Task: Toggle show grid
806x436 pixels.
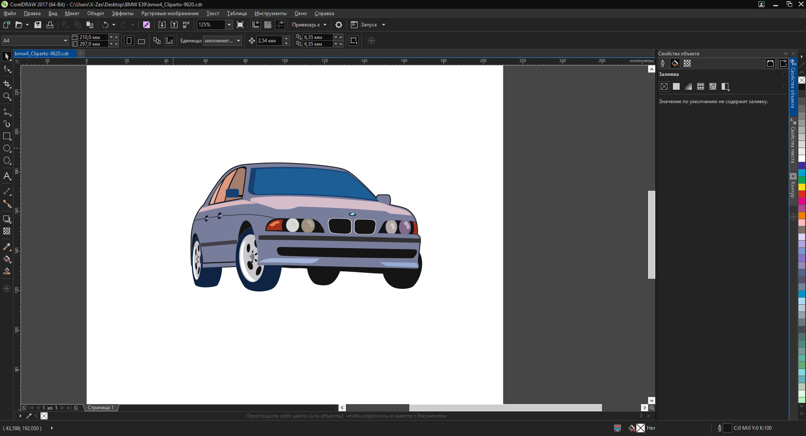Action: click(x=268, y=25)
